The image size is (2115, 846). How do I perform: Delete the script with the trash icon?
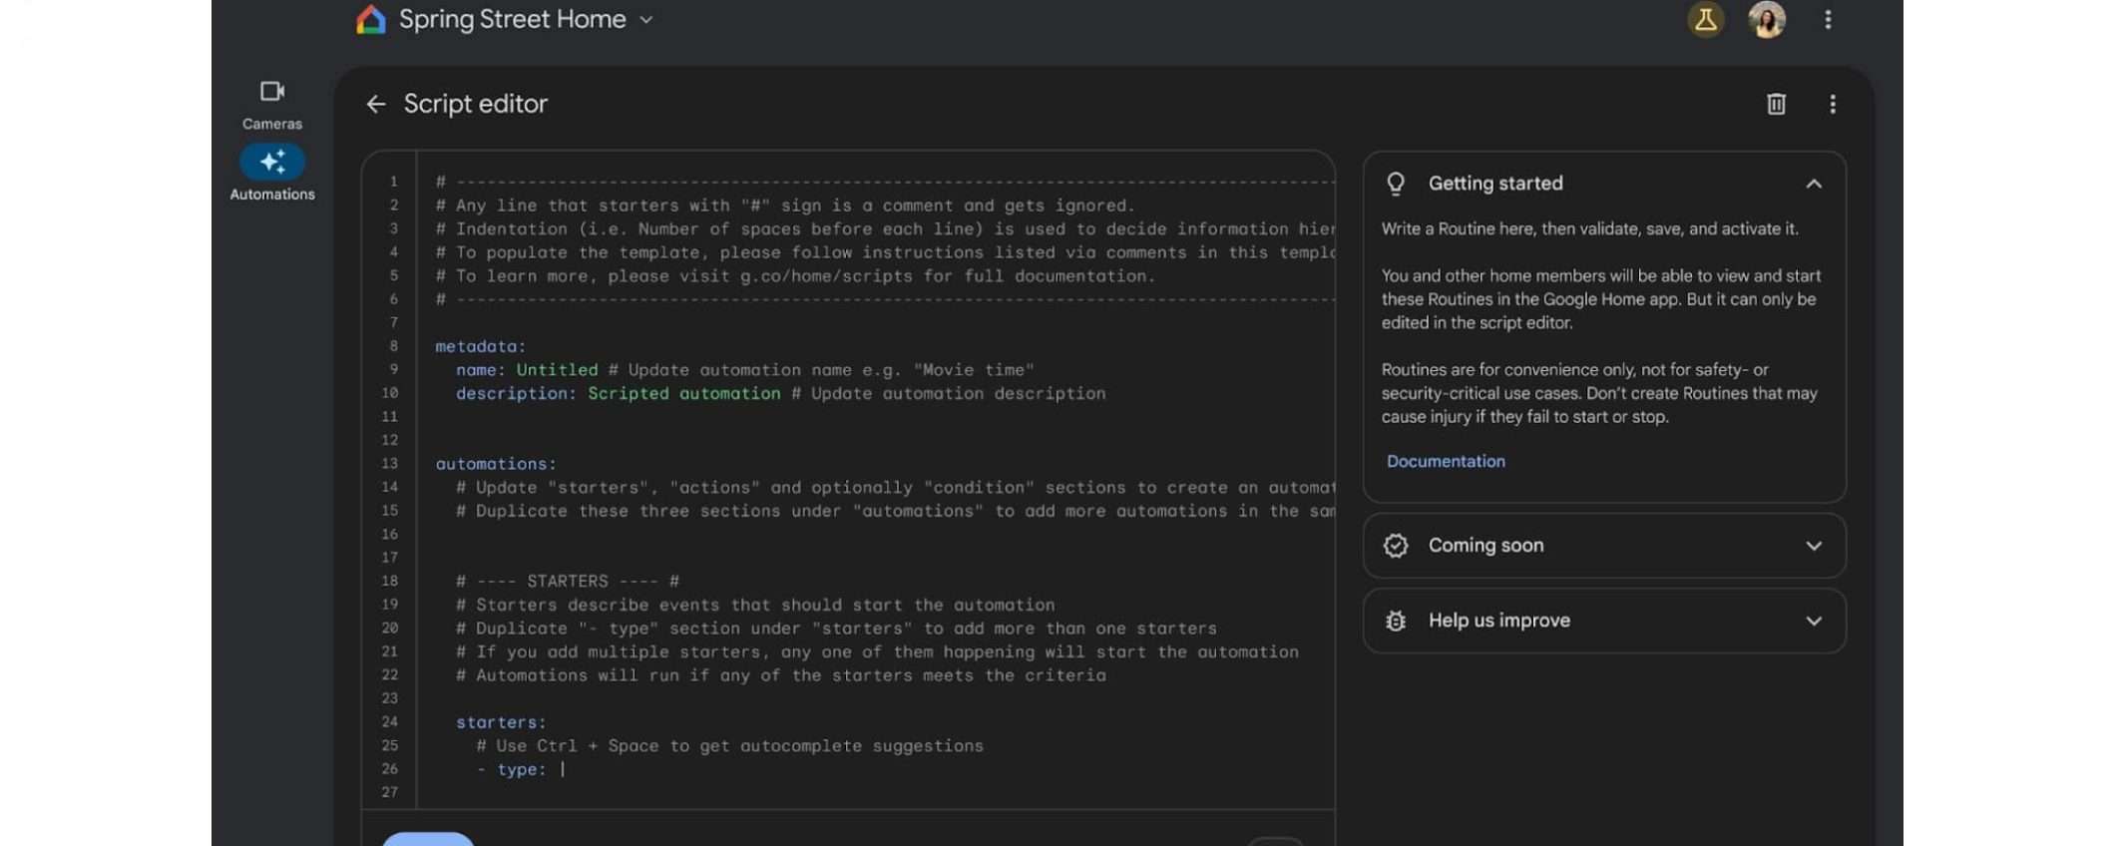pyautogui.click(x=1776, y=104)
